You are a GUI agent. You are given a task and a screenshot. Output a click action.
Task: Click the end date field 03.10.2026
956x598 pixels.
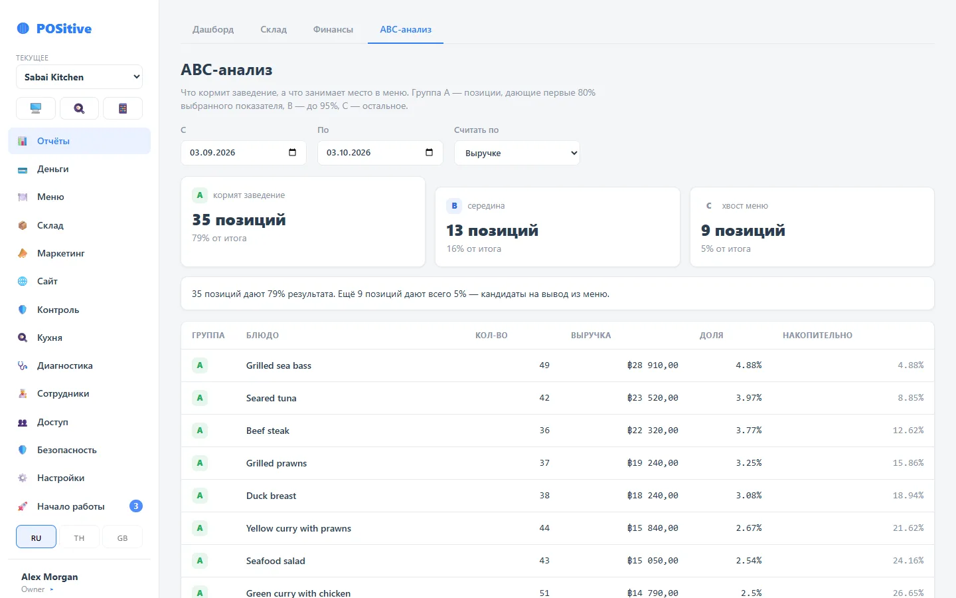pyautogui.click(x=380, y=153)
